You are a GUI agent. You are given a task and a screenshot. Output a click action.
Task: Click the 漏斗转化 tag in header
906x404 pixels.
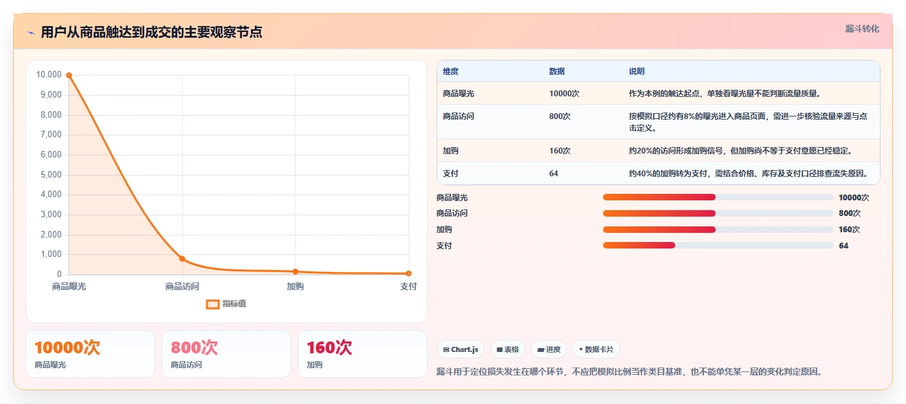tap(862, 29)
